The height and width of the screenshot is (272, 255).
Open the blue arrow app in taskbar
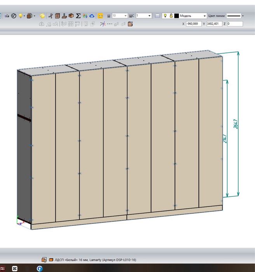[40, 269]
